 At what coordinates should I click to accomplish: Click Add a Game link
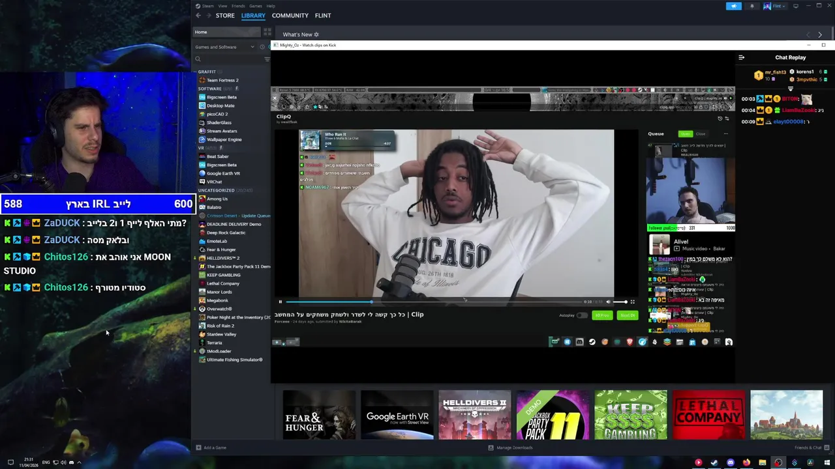point(211,448)
